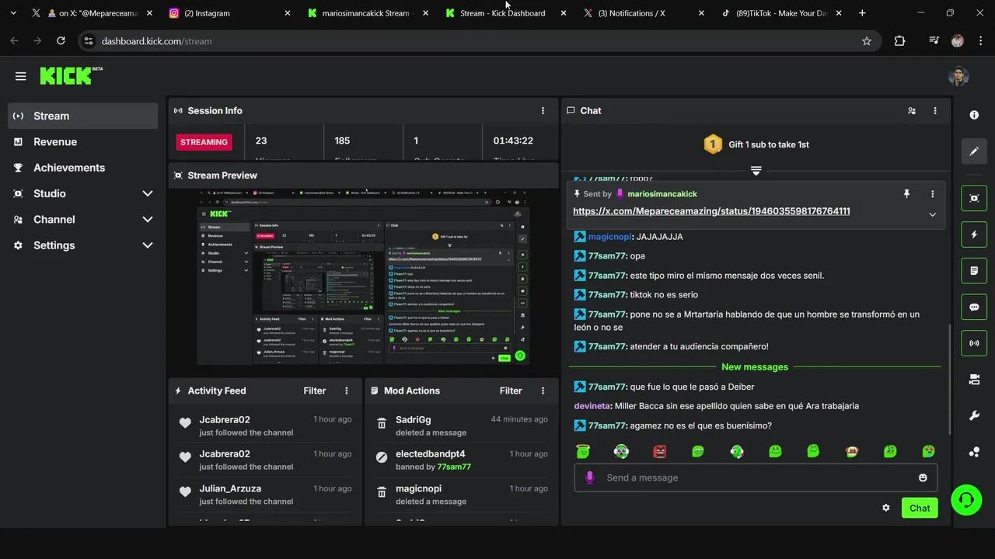Open Session Info three-dot menu
995x559 pixels.
[x=543, y=111]
